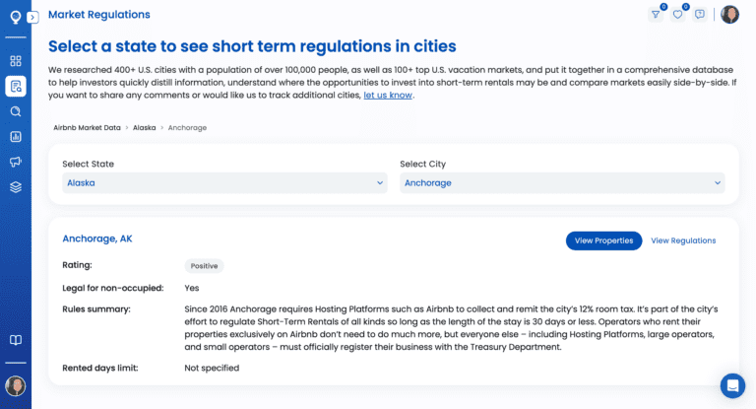Open the stacked layers icon in sidebar
The height and width of the screenshot is (409, 756).
[16, 186]
